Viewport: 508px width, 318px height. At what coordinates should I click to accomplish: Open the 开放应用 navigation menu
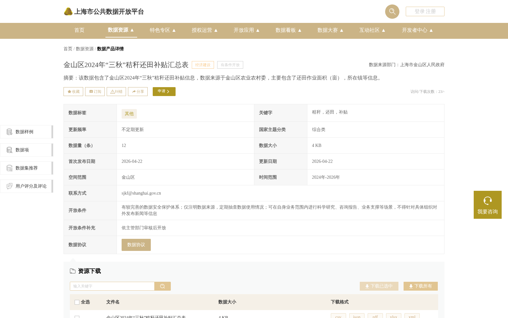coord(247,30)
